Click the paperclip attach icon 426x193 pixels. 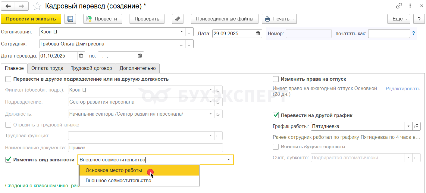click(178, 19)
